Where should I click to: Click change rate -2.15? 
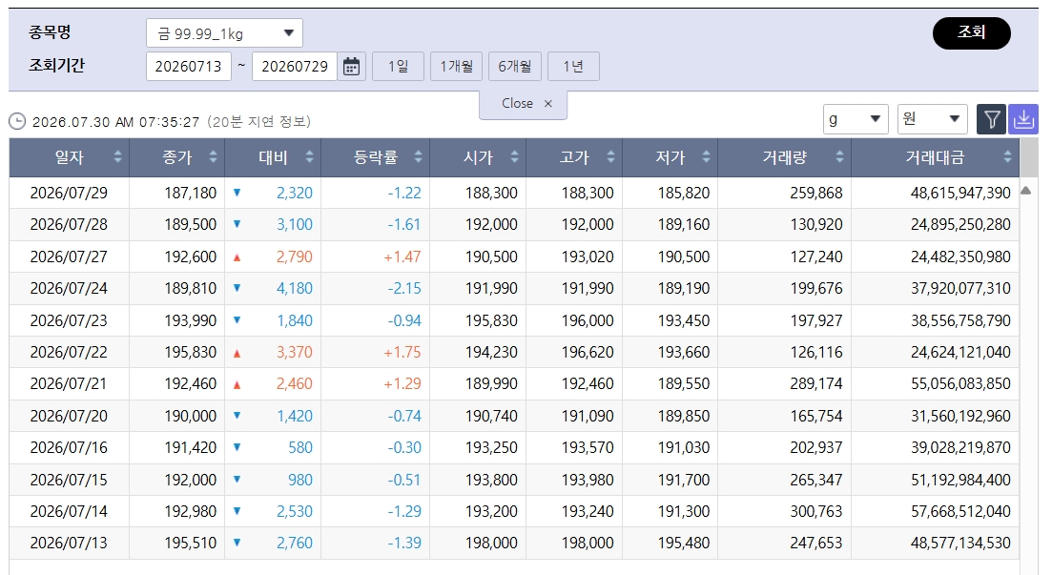click(x=403, y=288)
